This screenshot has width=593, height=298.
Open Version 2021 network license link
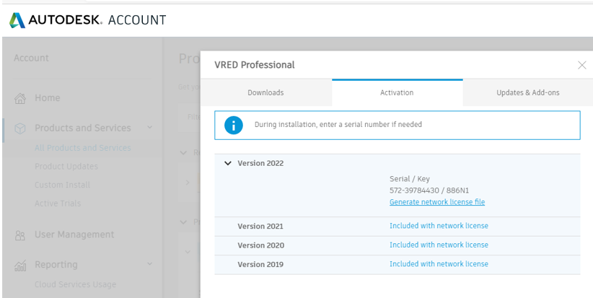tap(439, 226)
